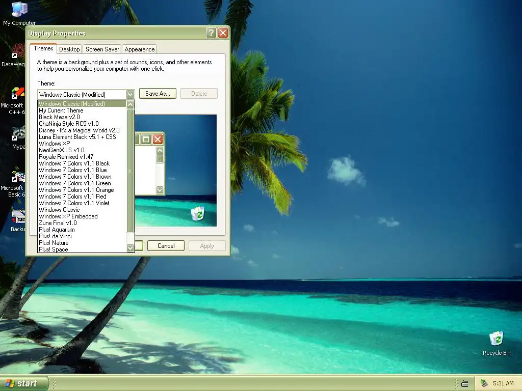Click the Backup desktop icon
The width and height of the screenshot is (522, 391).
click(17, 220)
